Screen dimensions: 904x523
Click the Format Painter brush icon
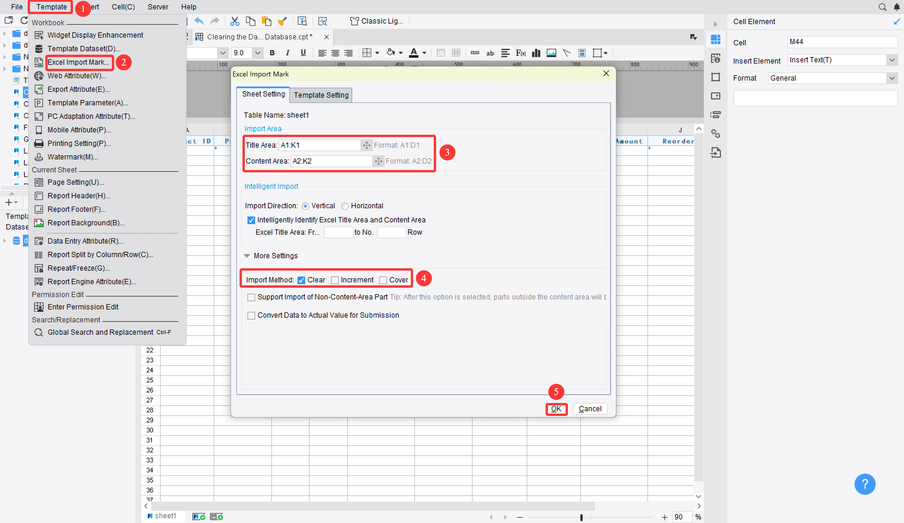pos(282,21)
